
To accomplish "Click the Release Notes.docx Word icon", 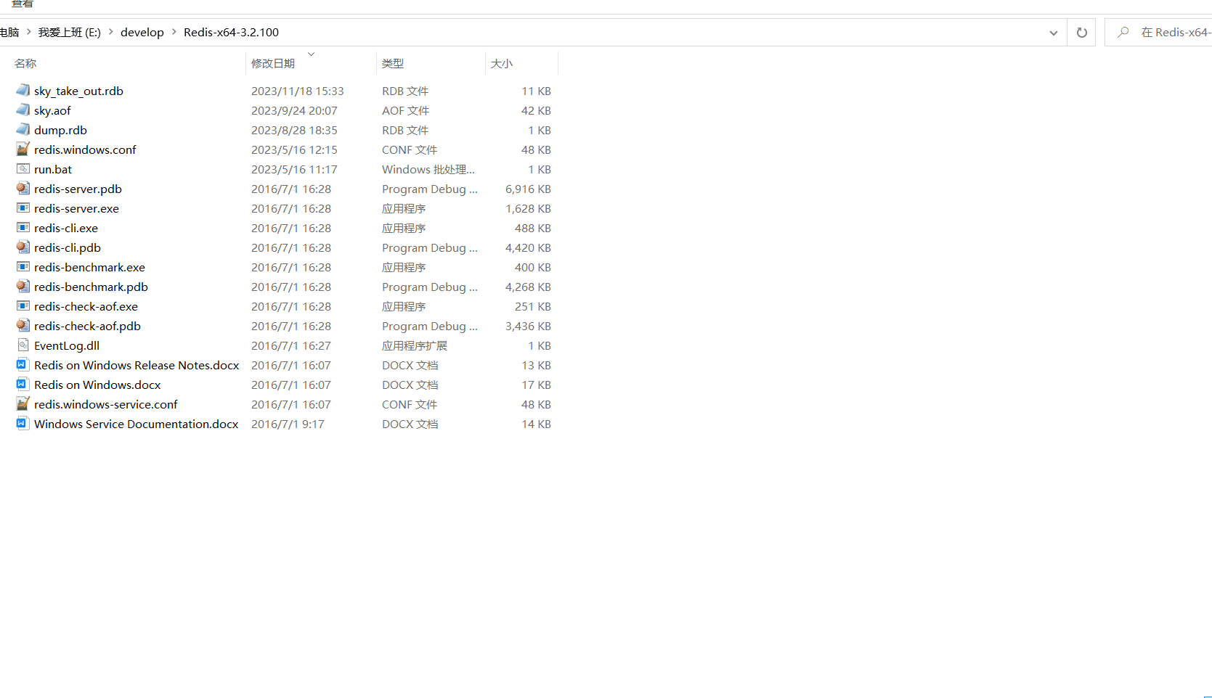I will 22,365.
